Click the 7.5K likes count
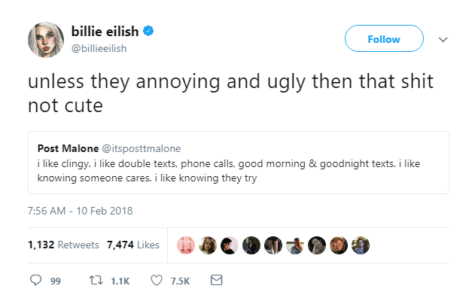 [180, 281]
